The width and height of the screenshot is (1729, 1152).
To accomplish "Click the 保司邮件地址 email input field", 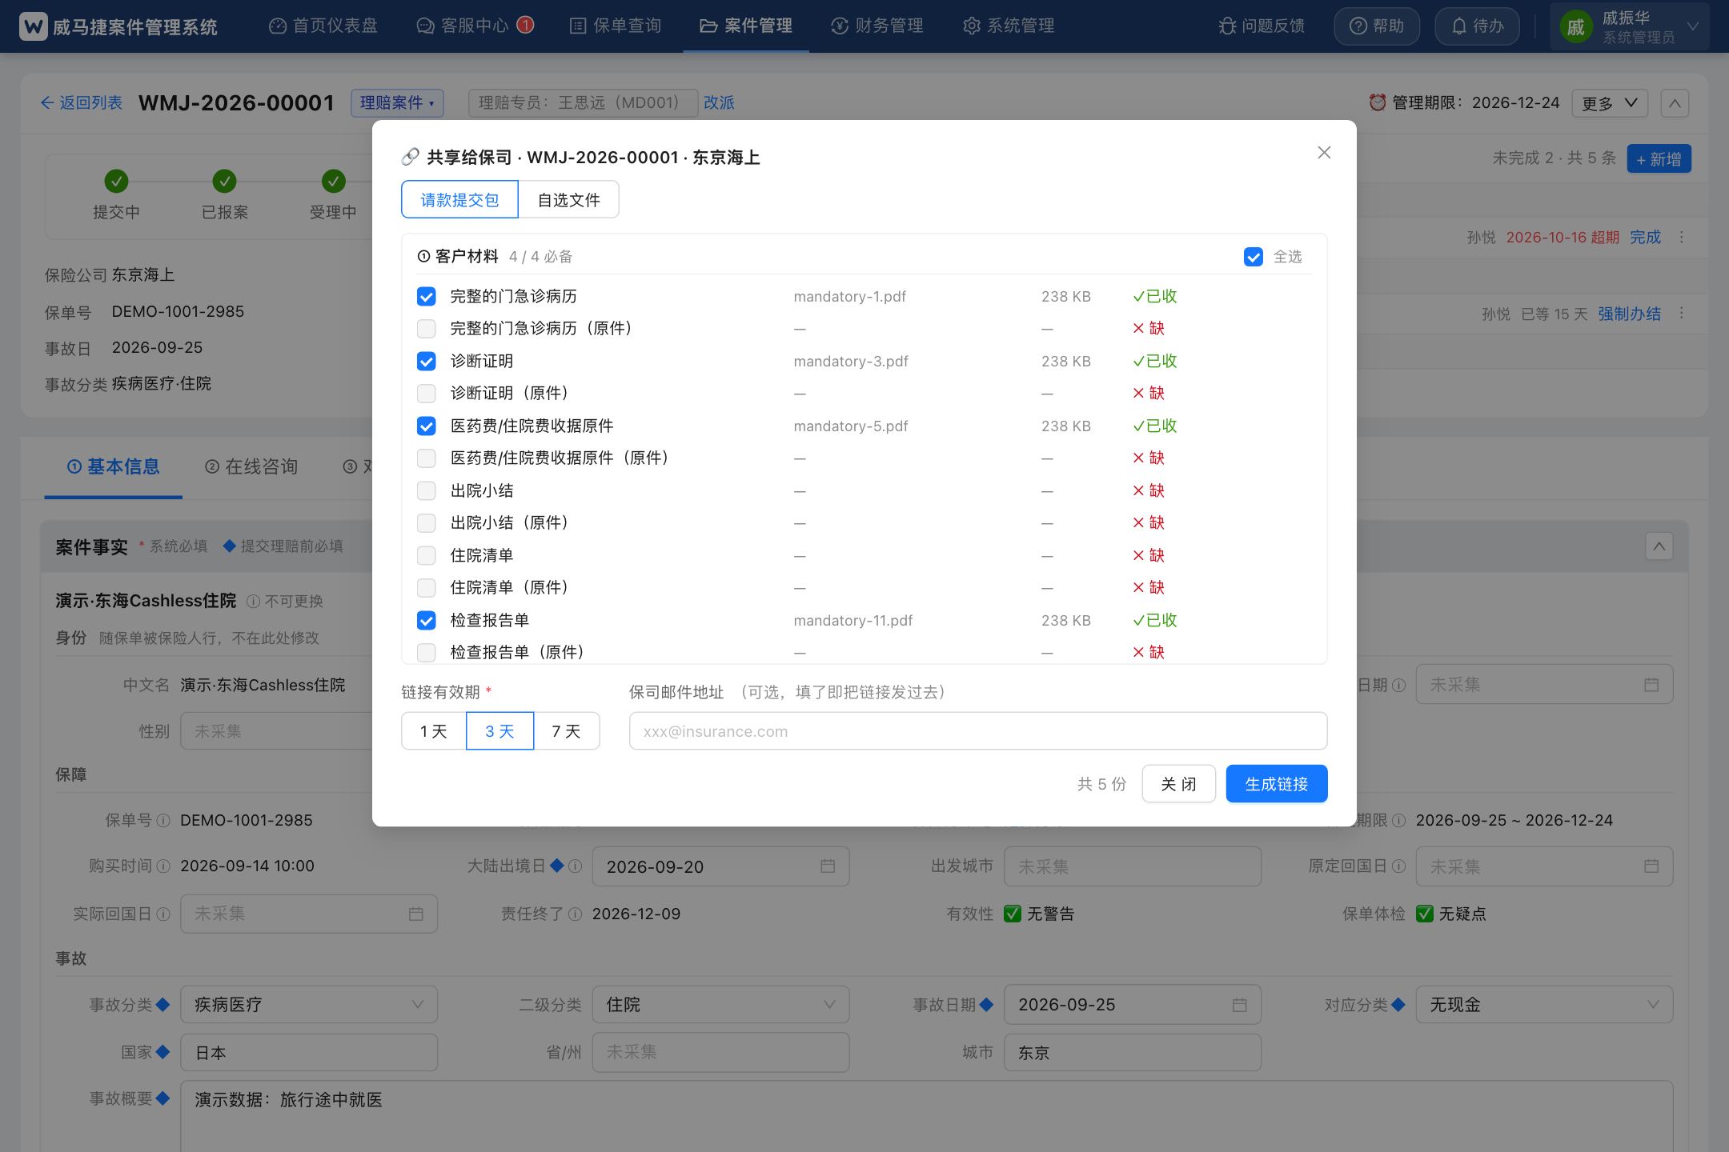I will [978, 731].
